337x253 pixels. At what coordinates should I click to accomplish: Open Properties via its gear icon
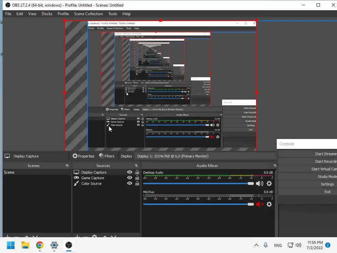click(x=75, y=156)
